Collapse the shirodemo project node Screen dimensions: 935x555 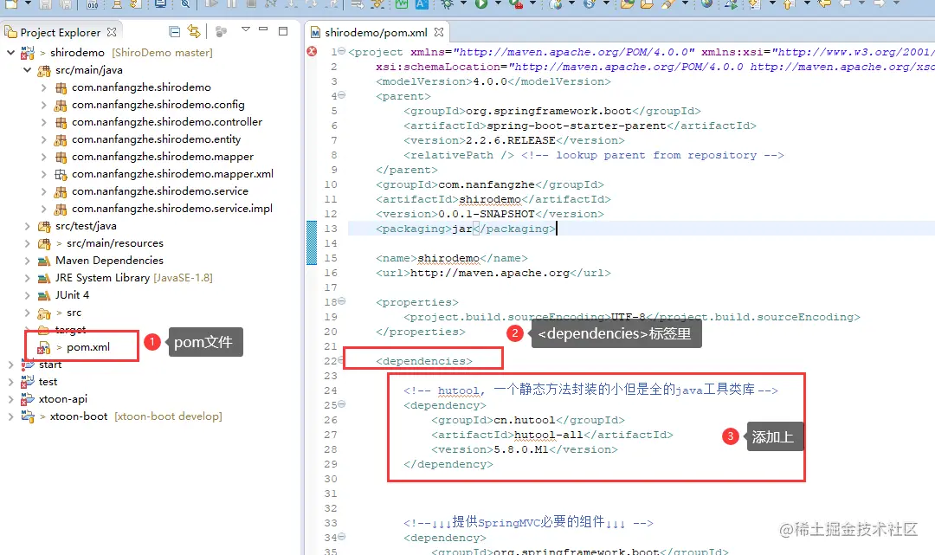tap(10, 53)
